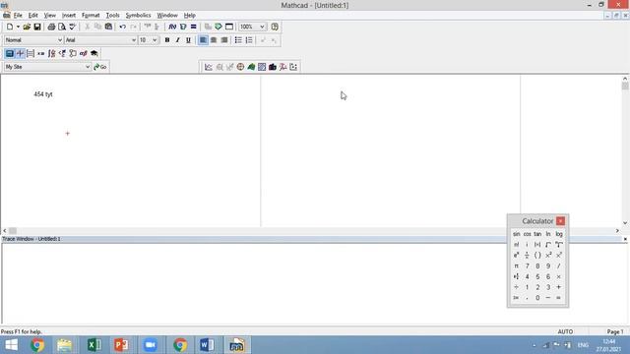This screenshot has width=630, height=354.
Task: Open the Normal style dropdown
Action: pos(60,40)
